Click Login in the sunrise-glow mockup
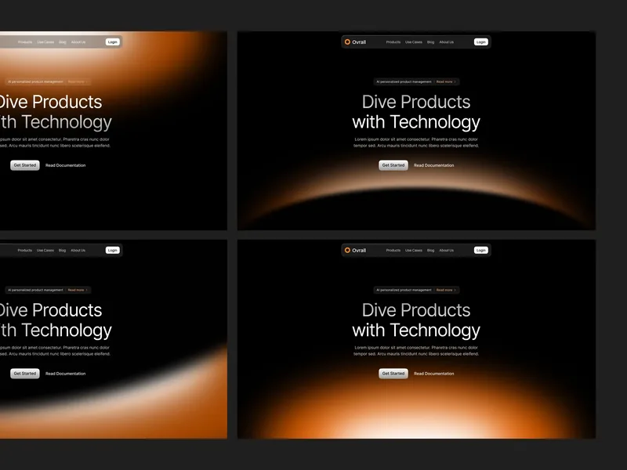This screenshot has height=470, width=627. click(x=481, y=250)
